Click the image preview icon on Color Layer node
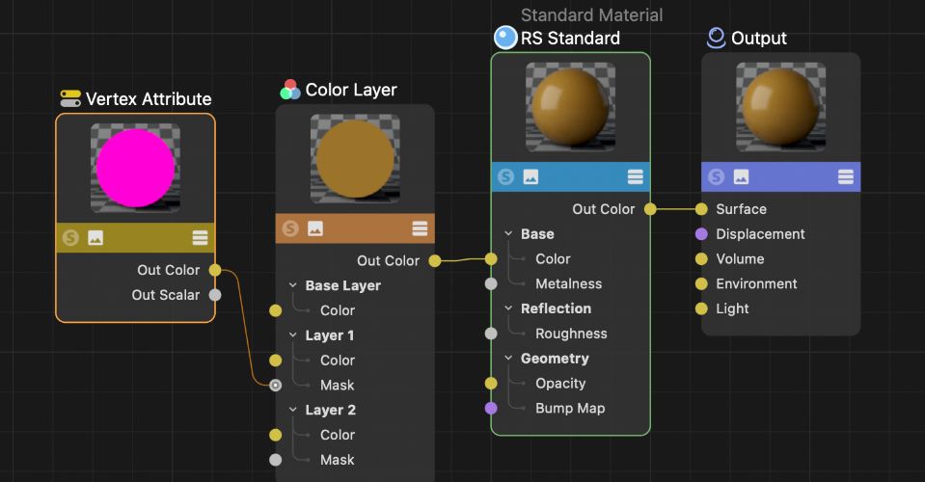This screenshot has width=925, height=482. point(315,228)
